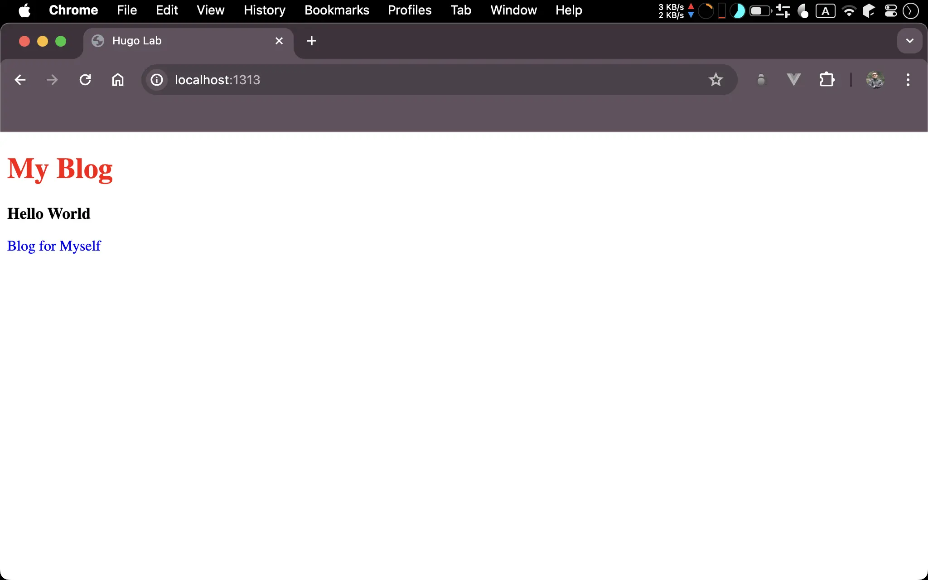928x580 pixels.
Task: Bookmark this page with the star
Action: point(715,80)
